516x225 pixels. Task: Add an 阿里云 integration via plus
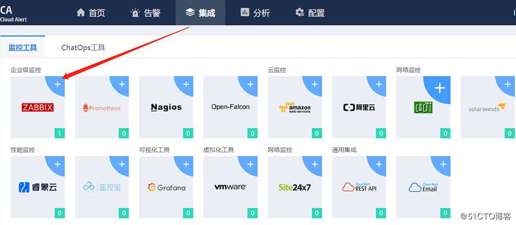379,84
